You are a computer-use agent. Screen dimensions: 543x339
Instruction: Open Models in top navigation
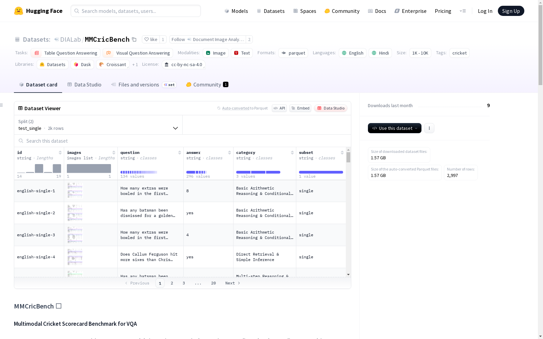236,11
